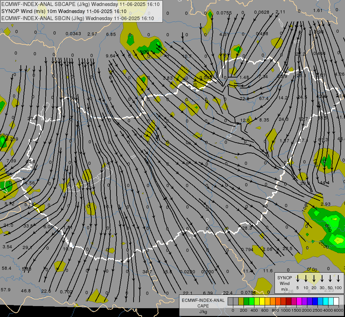This screenshot has height=317, width=345.
Task: Pick the olive CAPE legend swatch
Action: (241, 302)
